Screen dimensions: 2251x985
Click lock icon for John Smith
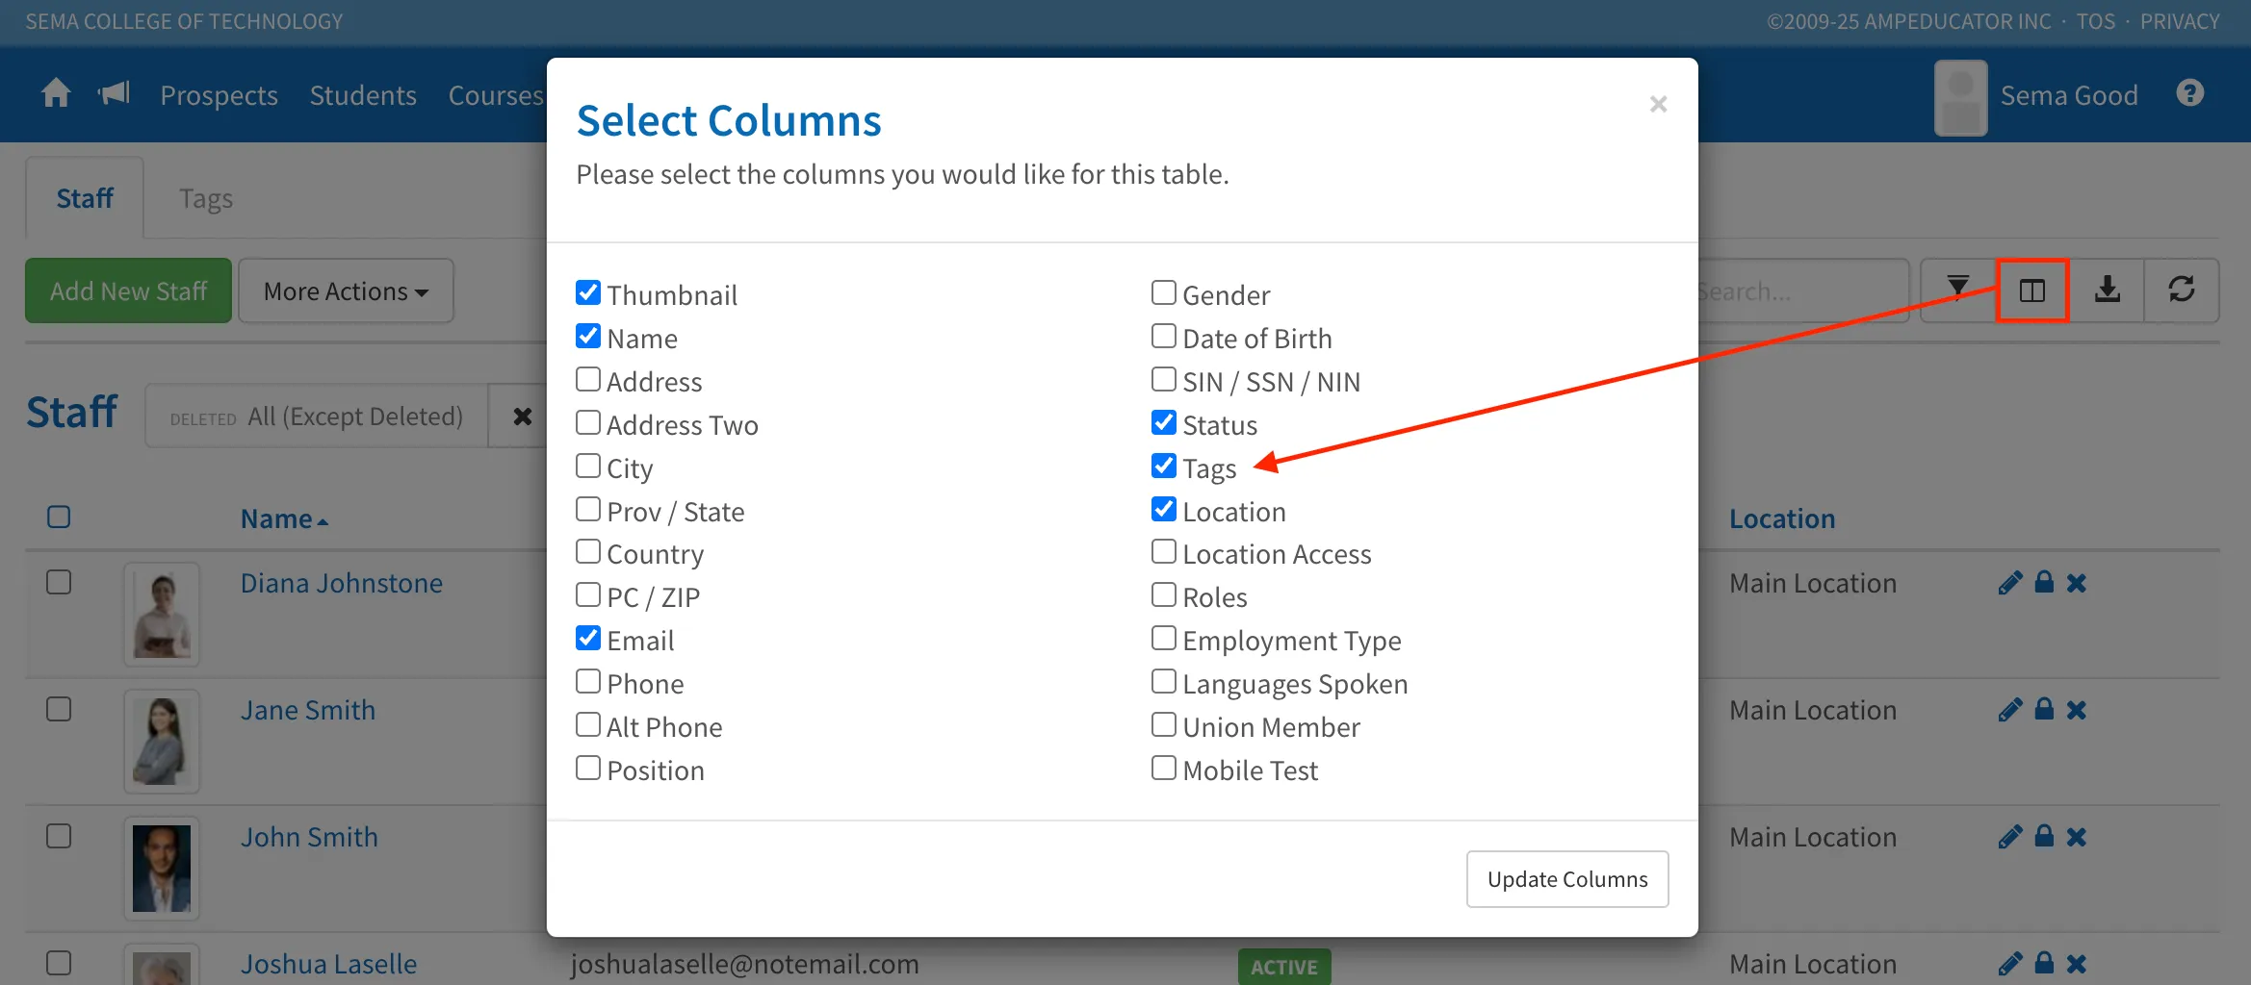point(2044,836)
